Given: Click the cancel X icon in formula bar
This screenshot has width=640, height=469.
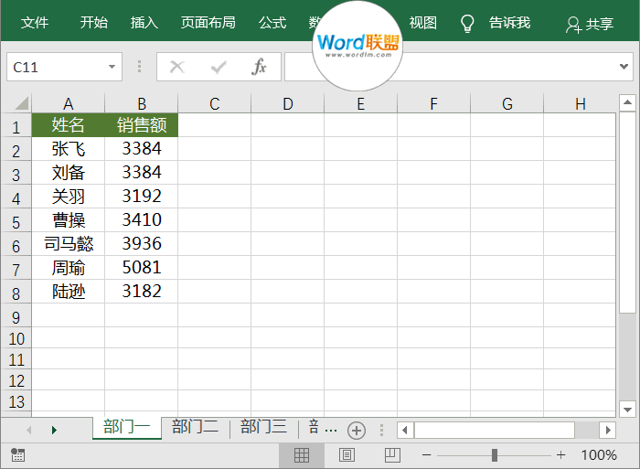Looking at the screenshot, I should pyautogui.click(x=177, y=67).
